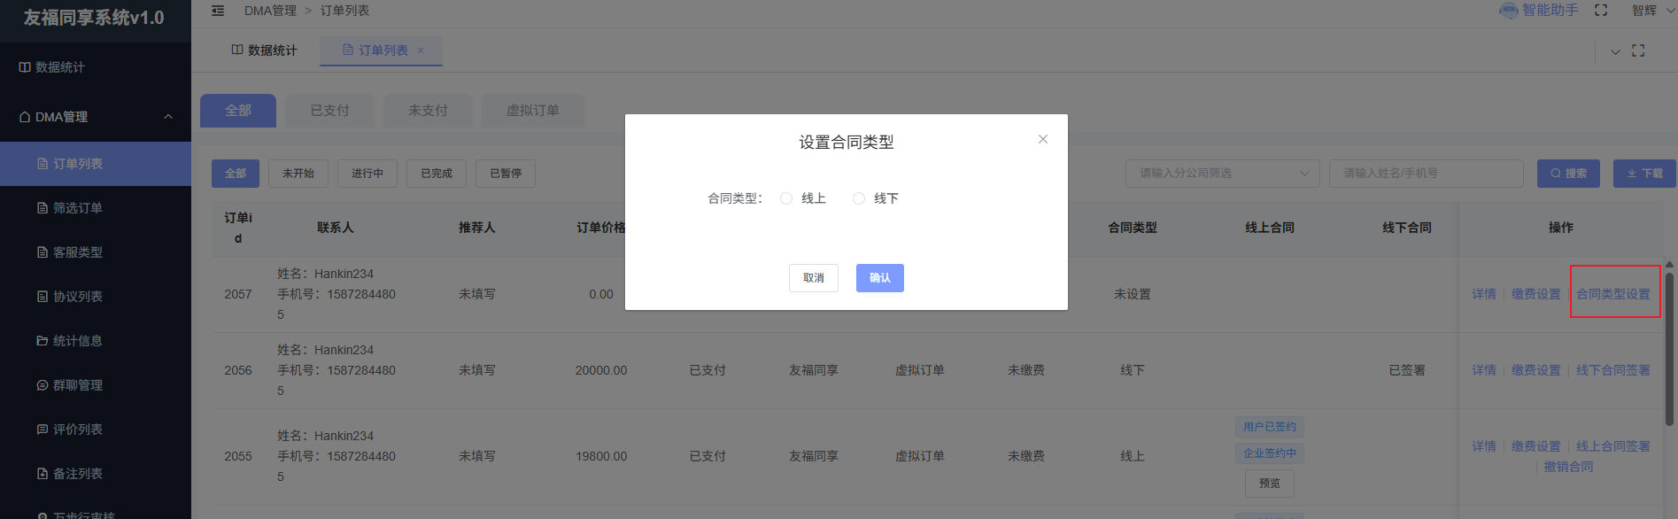Open the 智能助手 assistant icon
1678x519 pixels.
[1509, 11]
